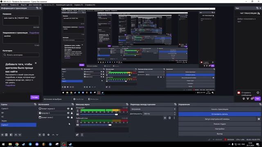The image size is (262, 147).
Task: Move scene down in Сцены panel
Action: point(20,135)
